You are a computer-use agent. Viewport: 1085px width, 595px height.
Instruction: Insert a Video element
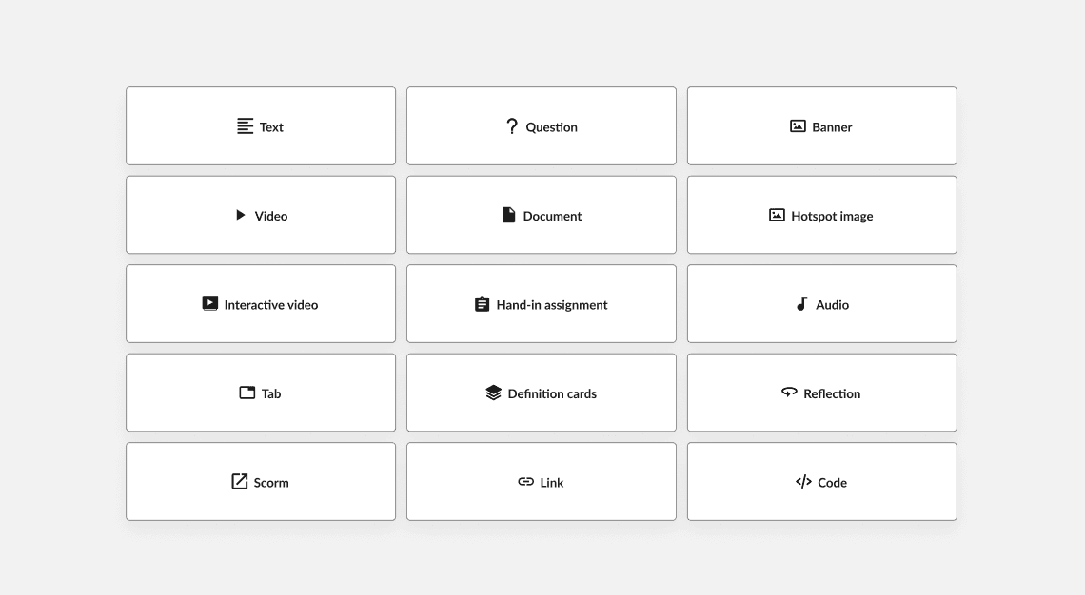[x=261, y=215]
